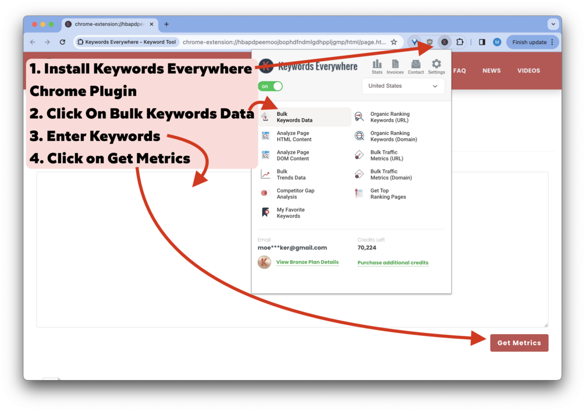The image size is (585, 411).
Task: Open the Stats icon in the popup
Action: [x=377, y=67]
